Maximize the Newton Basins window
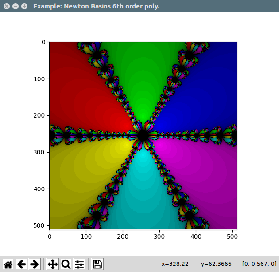279x272 pixels. tap(24, 7)
